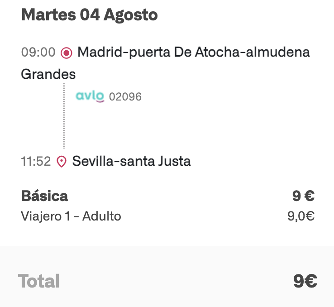This screenshot has width=334, height=307.
Task: Select train number 02096
Action: 125,97
